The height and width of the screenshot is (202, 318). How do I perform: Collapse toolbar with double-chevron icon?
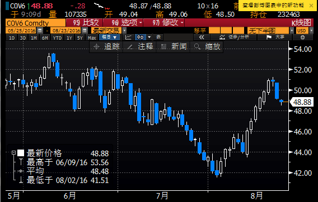202,37
